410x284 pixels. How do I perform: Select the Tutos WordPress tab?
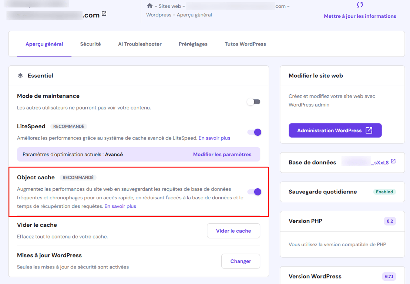point(245,44)
